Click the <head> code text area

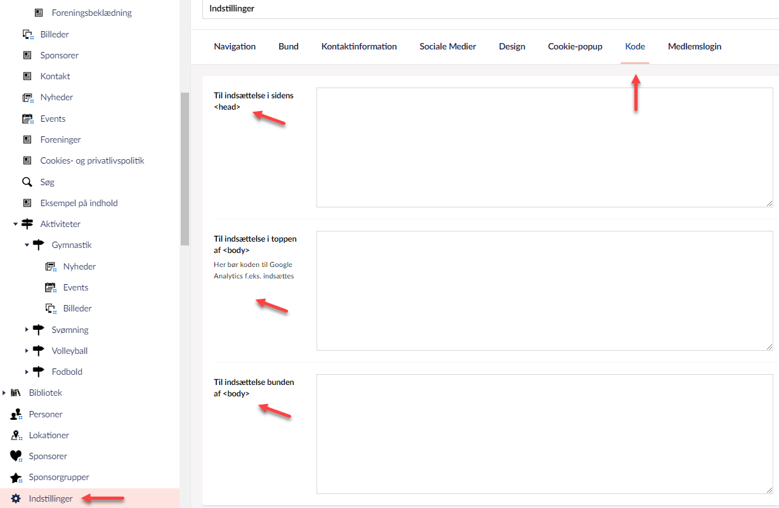[544, 147]
